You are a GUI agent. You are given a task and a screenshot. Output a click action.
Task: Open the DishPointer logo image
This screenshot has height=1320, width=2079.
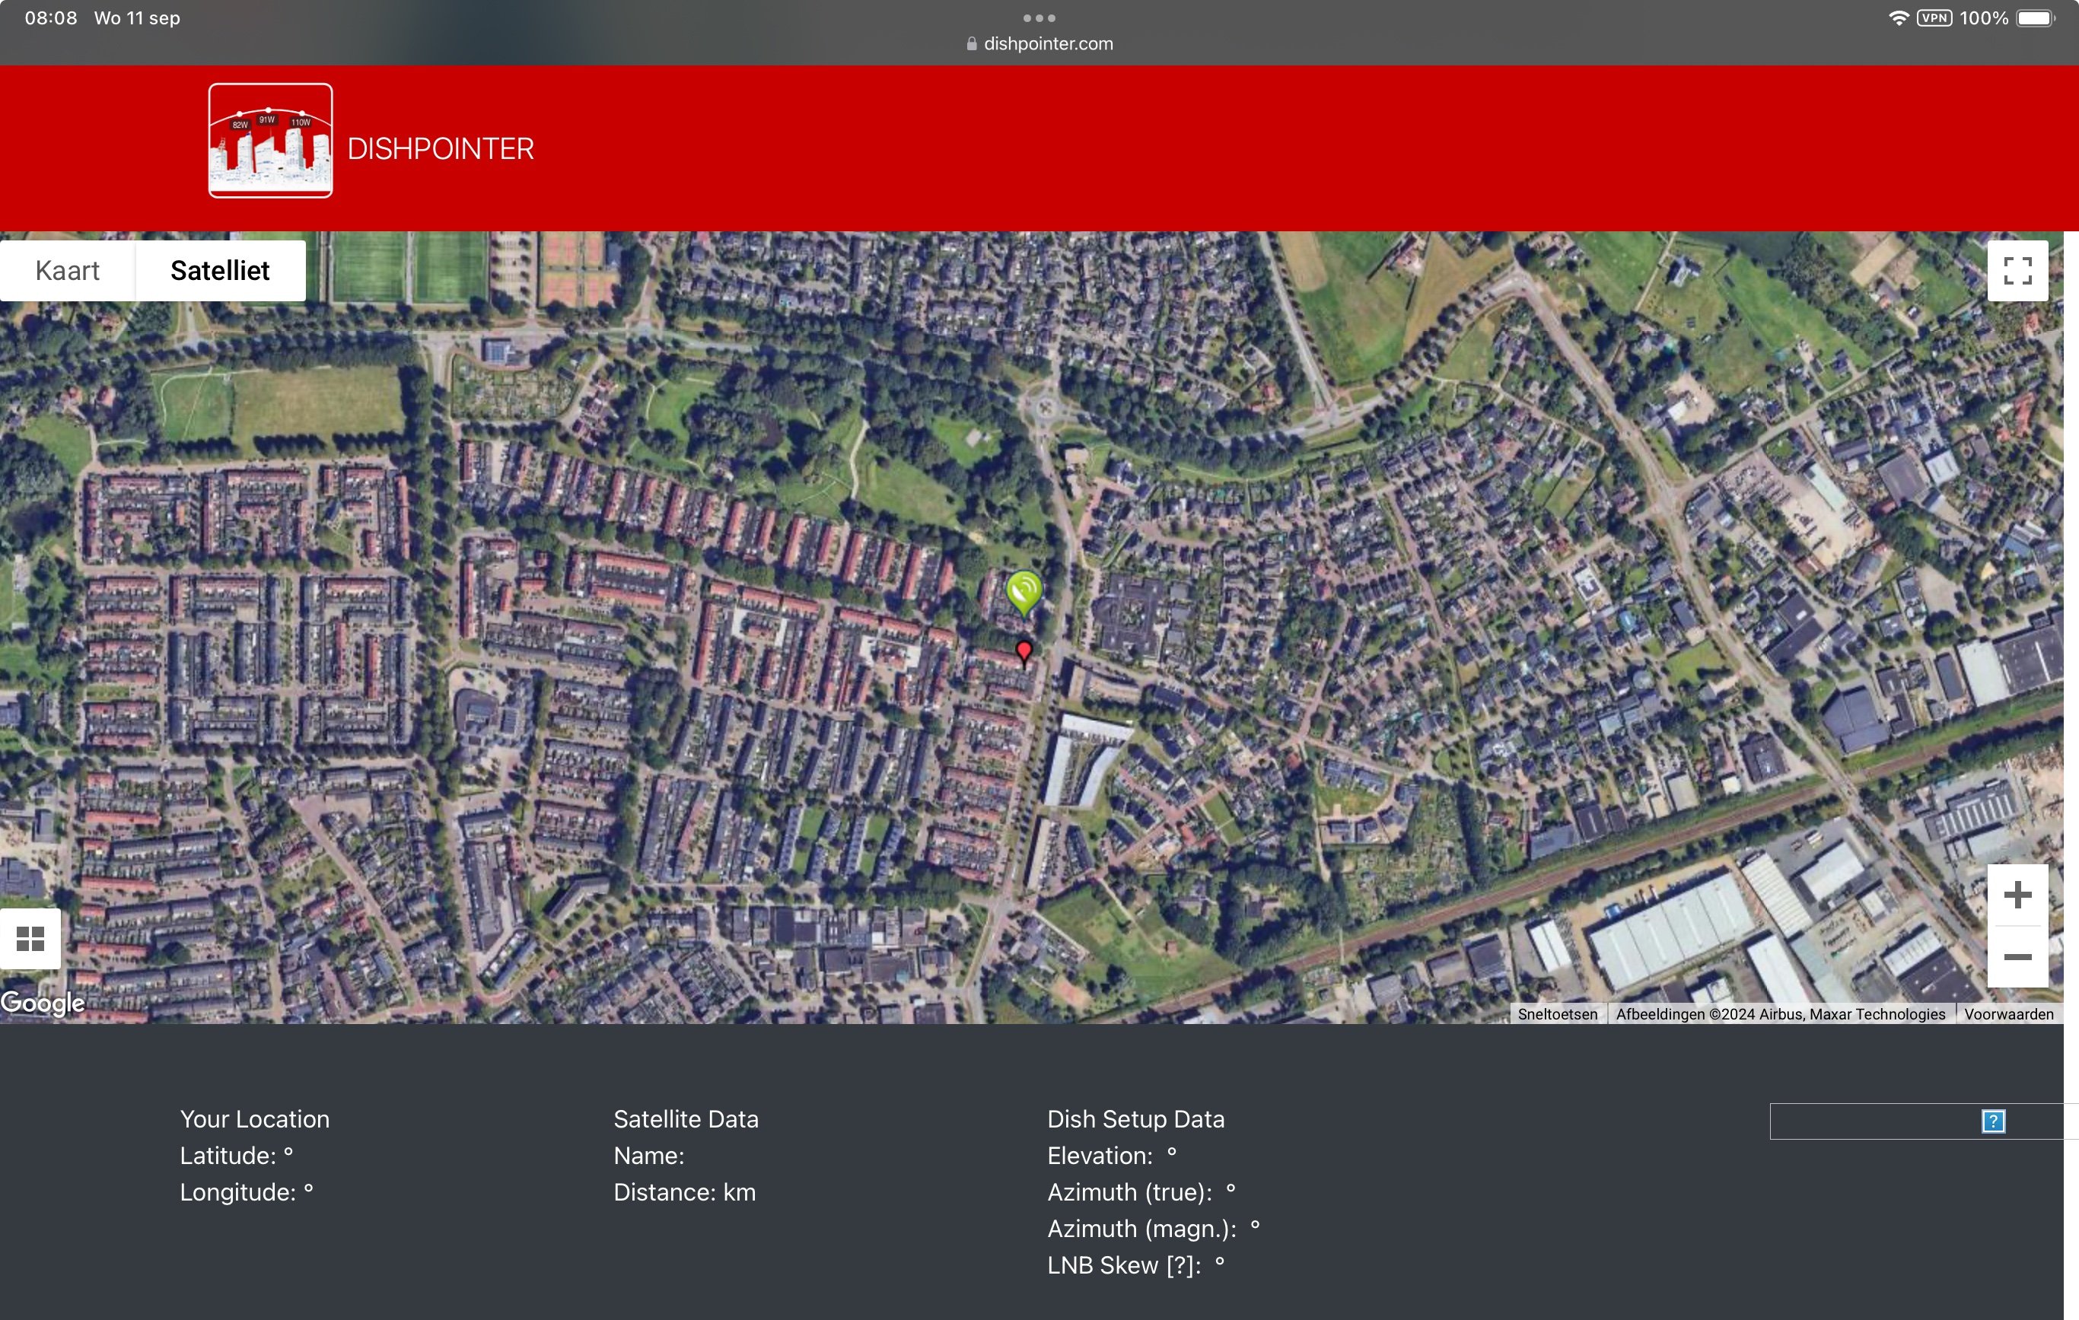270,141
